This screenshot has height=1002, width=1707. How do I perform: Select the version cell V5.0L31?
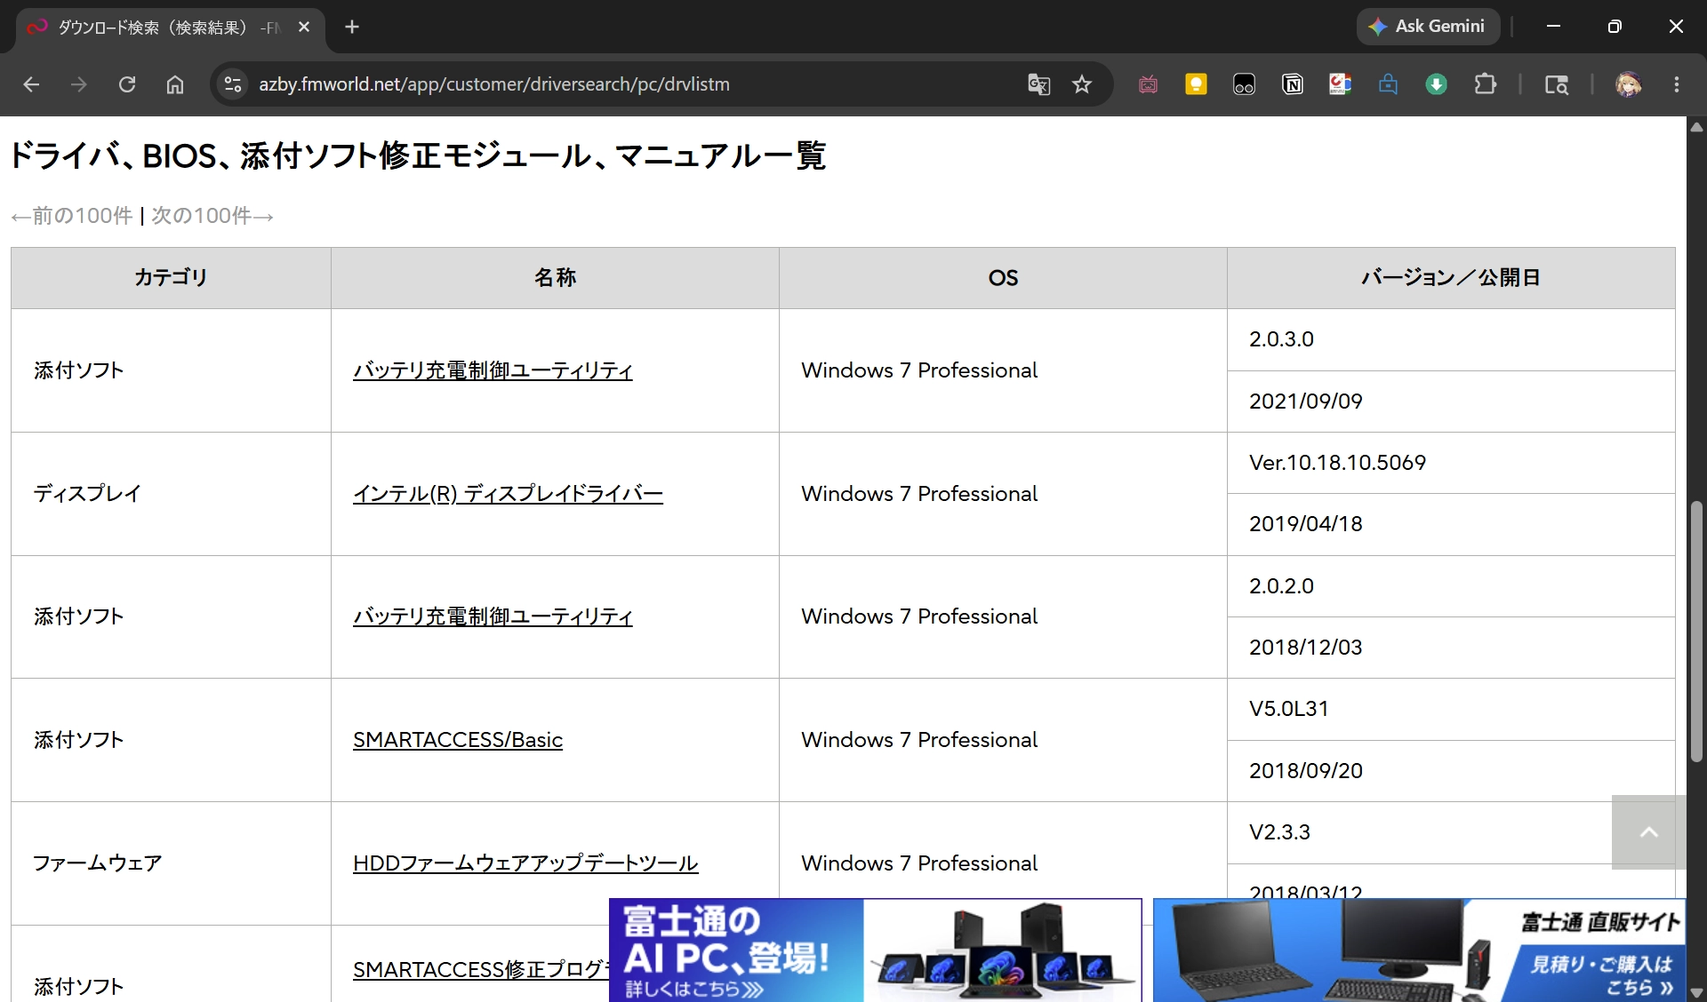(x=1451, y=709)
